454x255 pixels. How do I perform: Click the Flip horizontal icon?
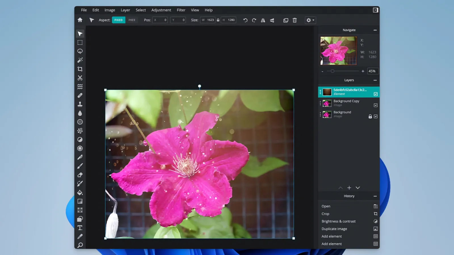tap(263, 20)
